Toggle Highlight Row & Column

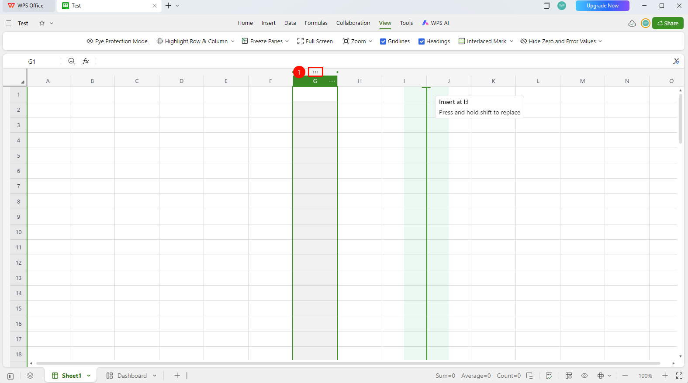[x=192, y=41]
